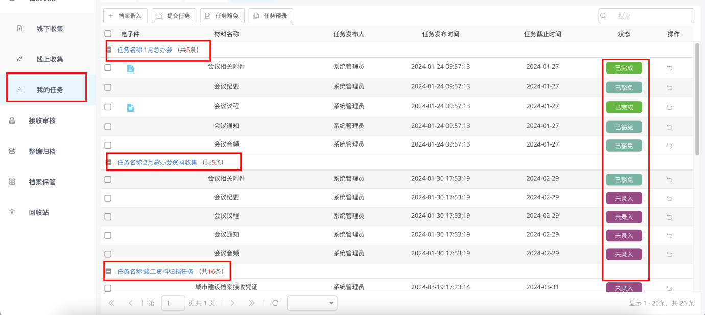Collapse the 2月总办会资料收集 task group

(x=108, y=163)
